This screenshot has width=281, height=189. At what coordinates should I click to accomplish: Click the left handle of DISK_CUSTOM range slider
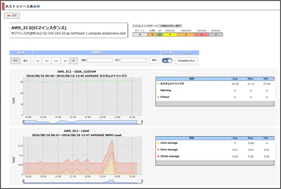[23, 122]
